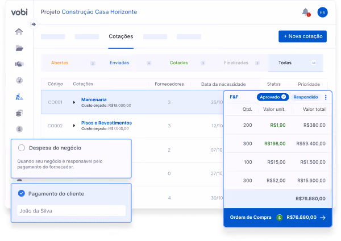
Task: Click the Fornecedores column header
Action: point(169,84)
